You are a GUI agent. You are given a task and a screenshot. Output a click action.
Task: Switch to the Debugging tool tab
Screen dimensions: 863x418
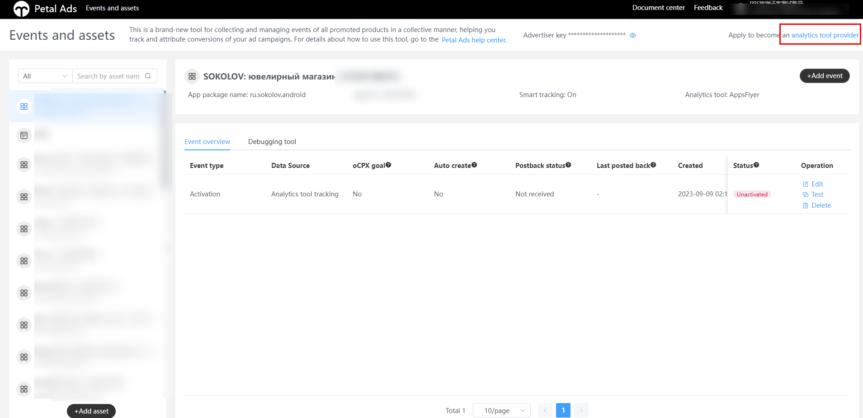coord(272,141)
